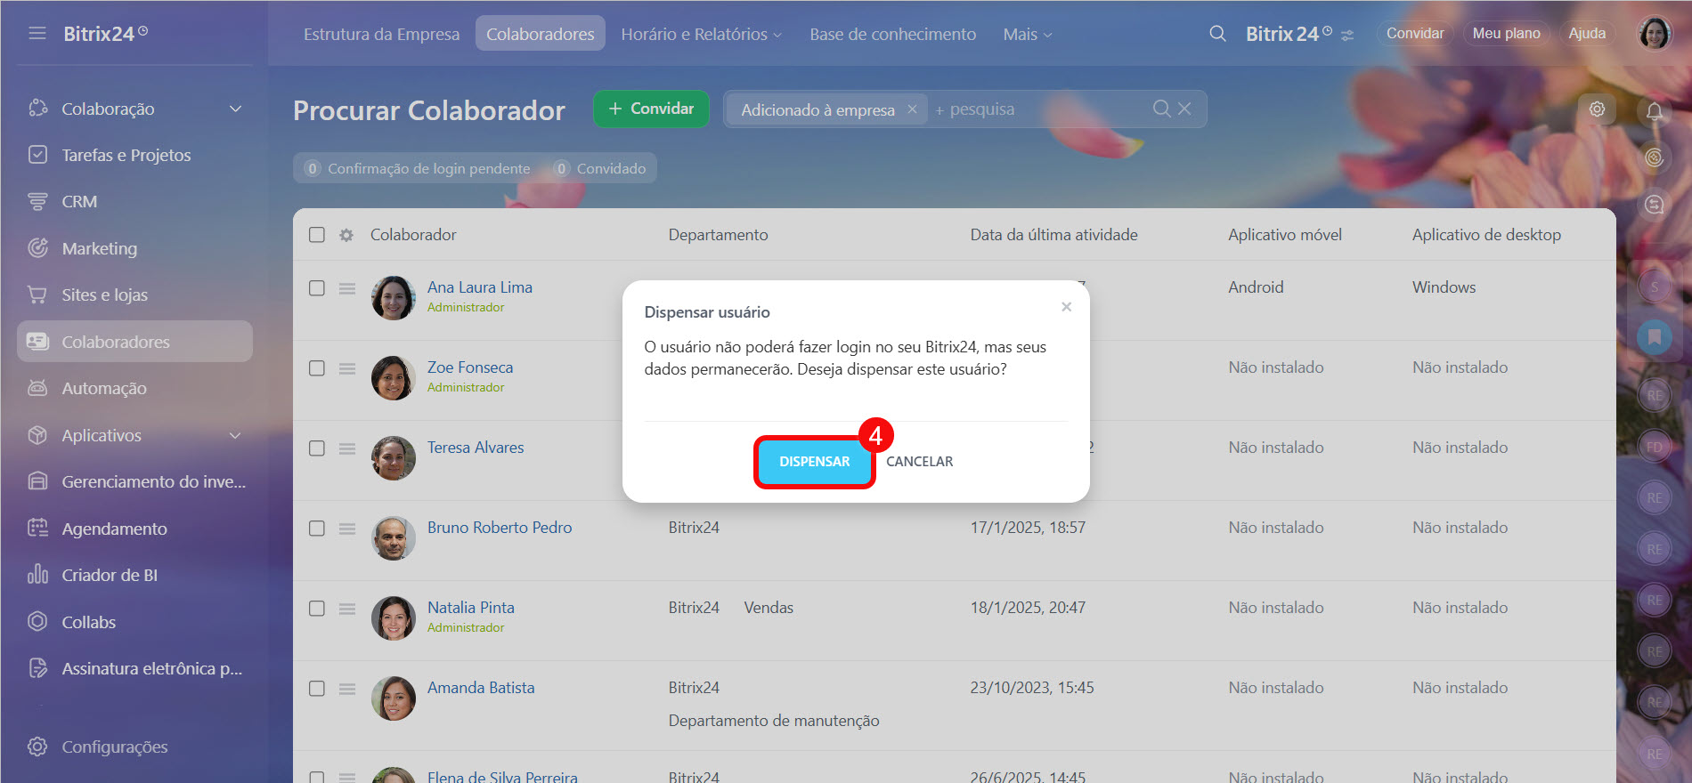Open Natalia Pinta's profile link

471,608
